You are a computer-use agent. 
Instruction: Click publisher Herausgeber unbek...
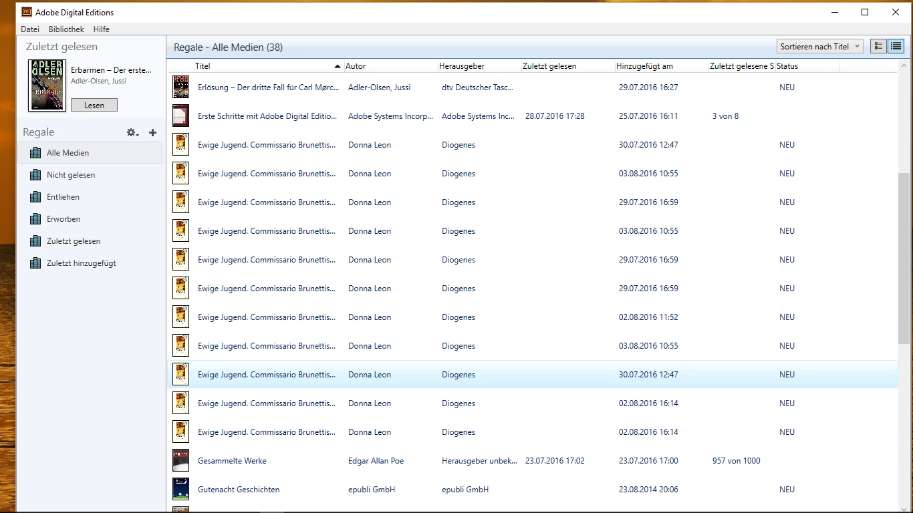(x=479, y=461)
